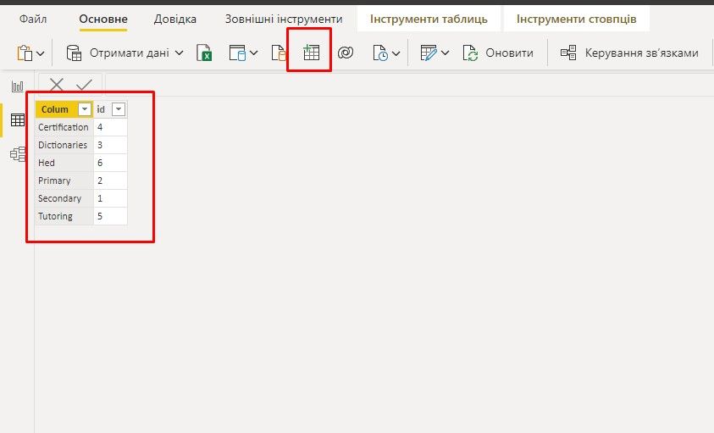Commit the formula with checkmark icon
The width and height of the screenshot is (714, 433).
84,85
